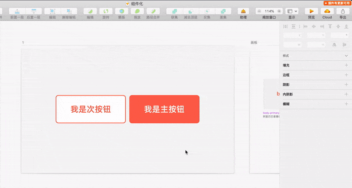Click the 预览 preview play icon
The height and width of the screenshot is (188, 352).
point(312,11)
